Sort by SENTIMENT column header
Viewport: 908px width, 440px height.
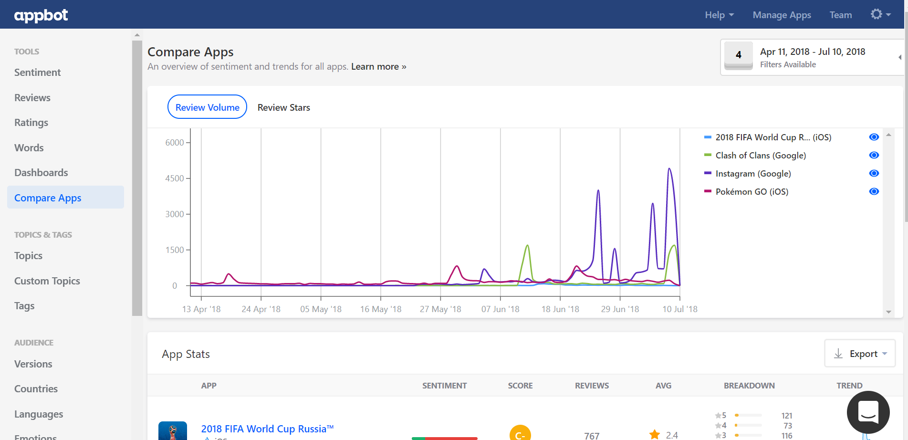[444, 386]
